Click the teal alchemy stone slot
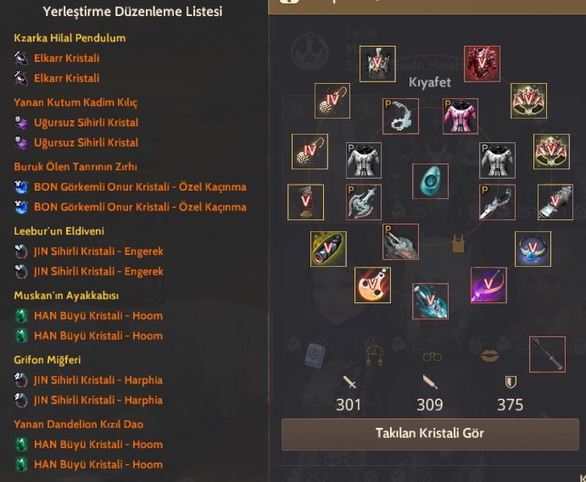 430,181
